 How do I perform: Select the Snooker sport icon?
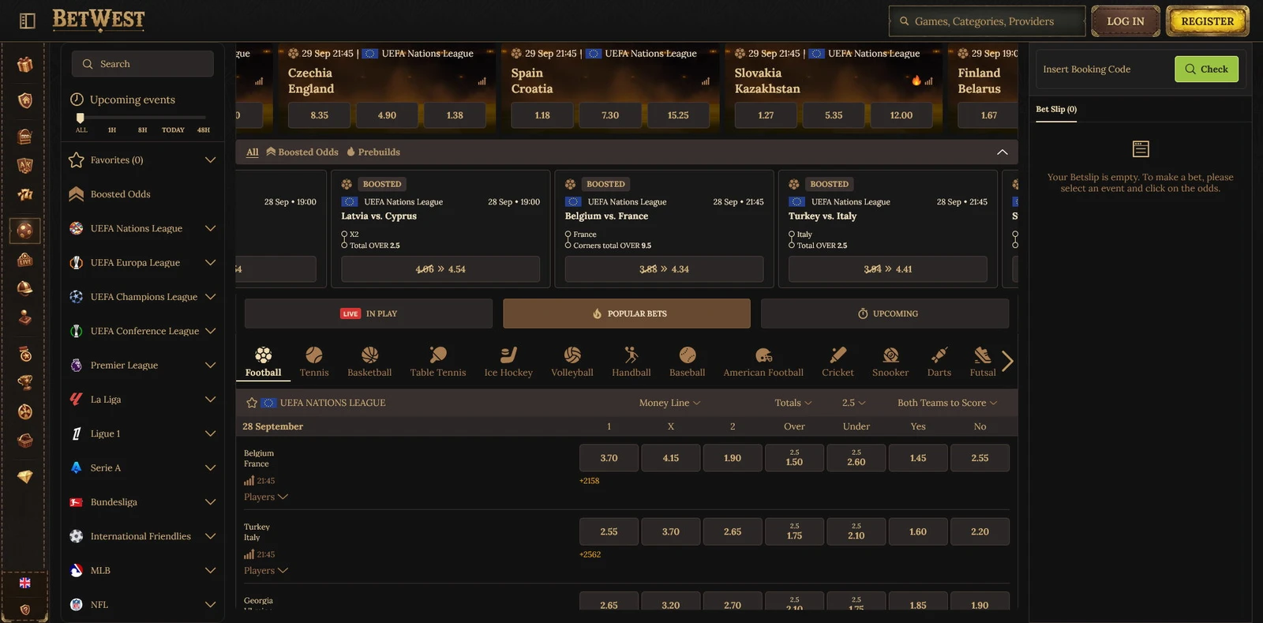tap(890, 362)
